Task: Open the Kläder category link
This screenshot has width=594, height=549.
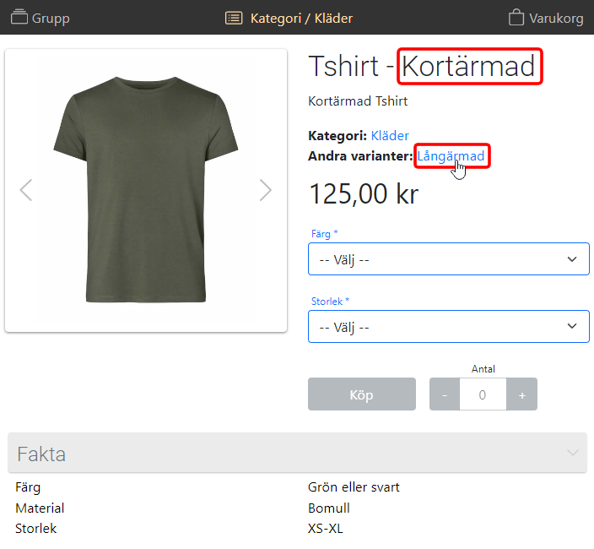Action: [390, 135]
